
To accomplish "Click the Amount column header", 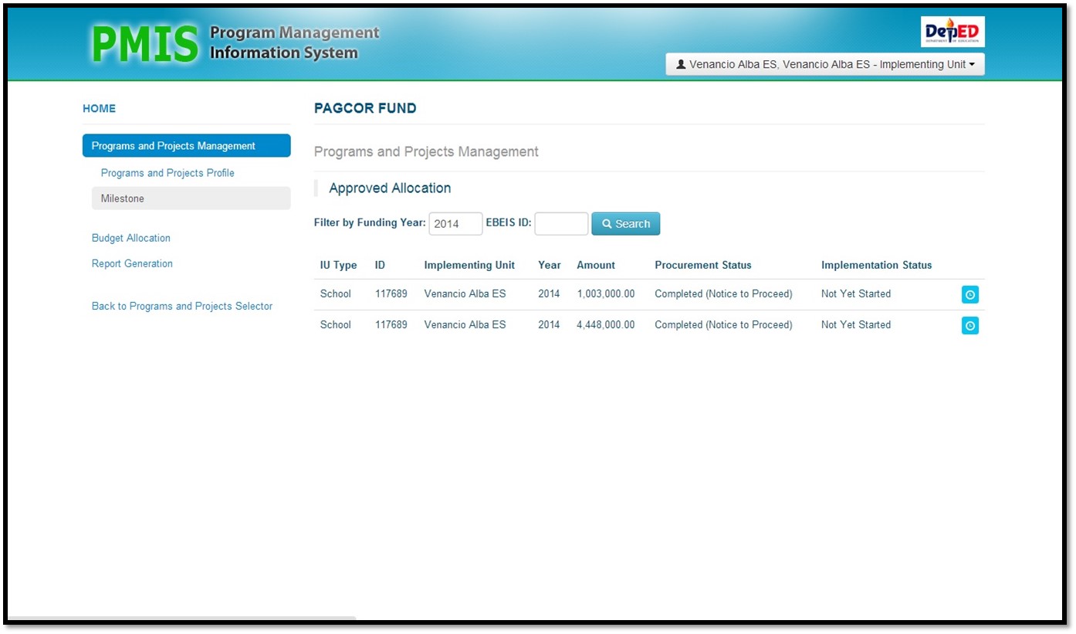I will coord(596,265).
